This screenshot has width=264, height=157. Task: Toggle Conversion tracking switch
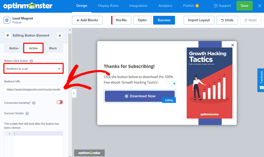(60, 102)
